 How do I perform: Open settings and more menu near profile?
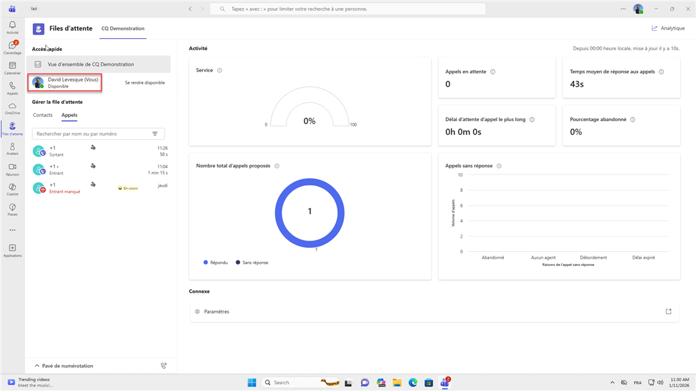(623, 9)
